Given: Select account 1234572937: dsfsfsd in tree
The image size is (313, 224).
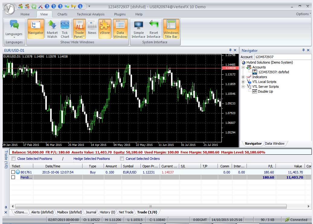Looking at the screenshot, I should (x=273, y=72).
